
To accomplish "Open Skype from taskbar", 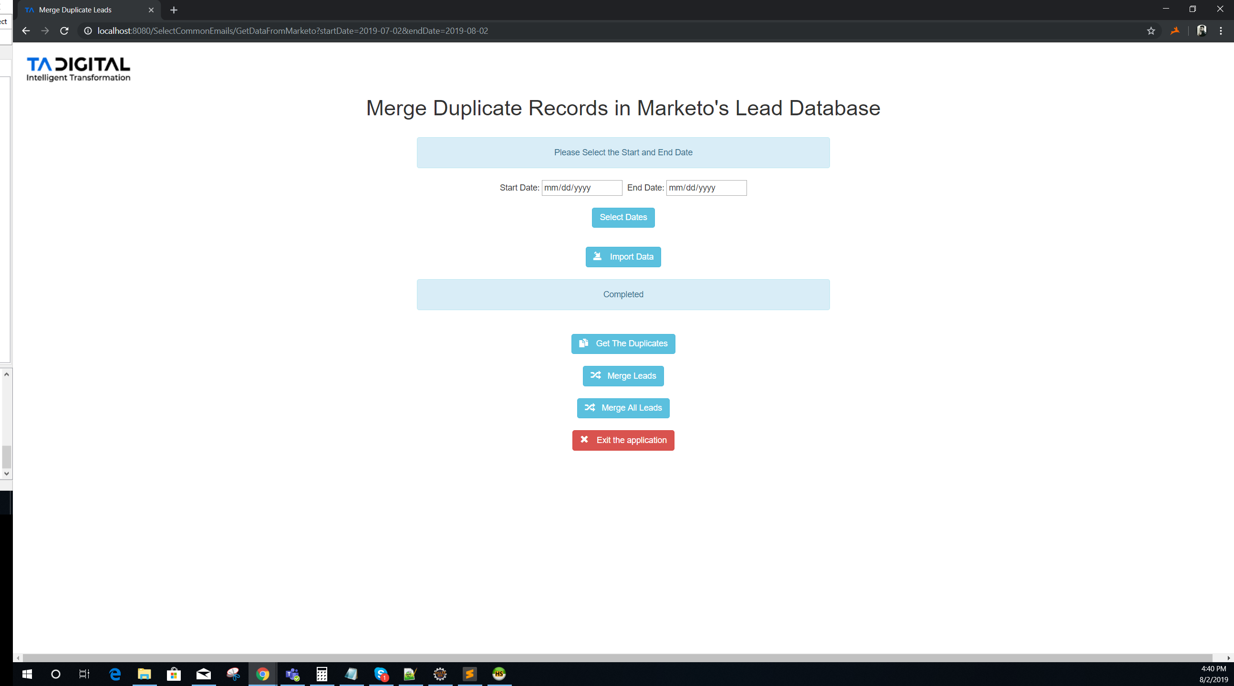I will click(x=381, y=674).
